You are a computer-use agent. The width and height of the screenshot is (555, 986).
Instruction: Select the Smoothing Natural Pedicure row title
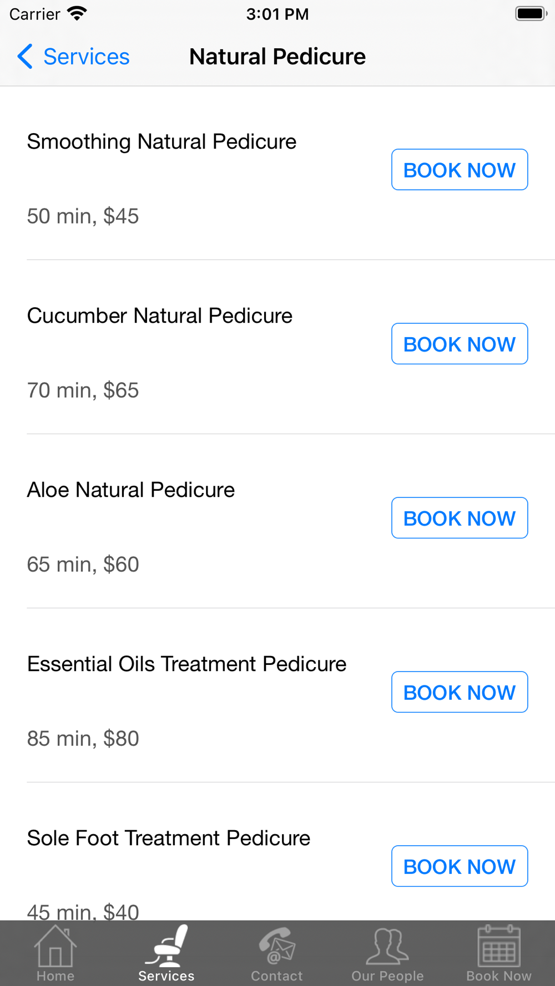(162, 142)
